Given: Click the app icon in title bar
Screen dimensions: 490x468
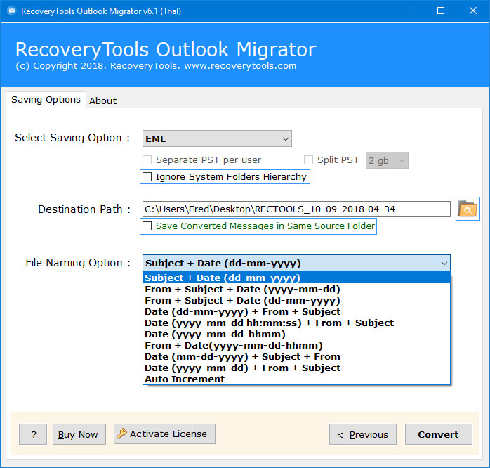Looking at the screenshot, I should [x=11, y=11].
